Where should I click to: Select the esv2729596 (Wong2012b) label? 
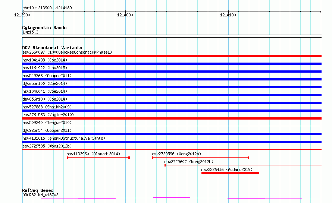(176, 154)
